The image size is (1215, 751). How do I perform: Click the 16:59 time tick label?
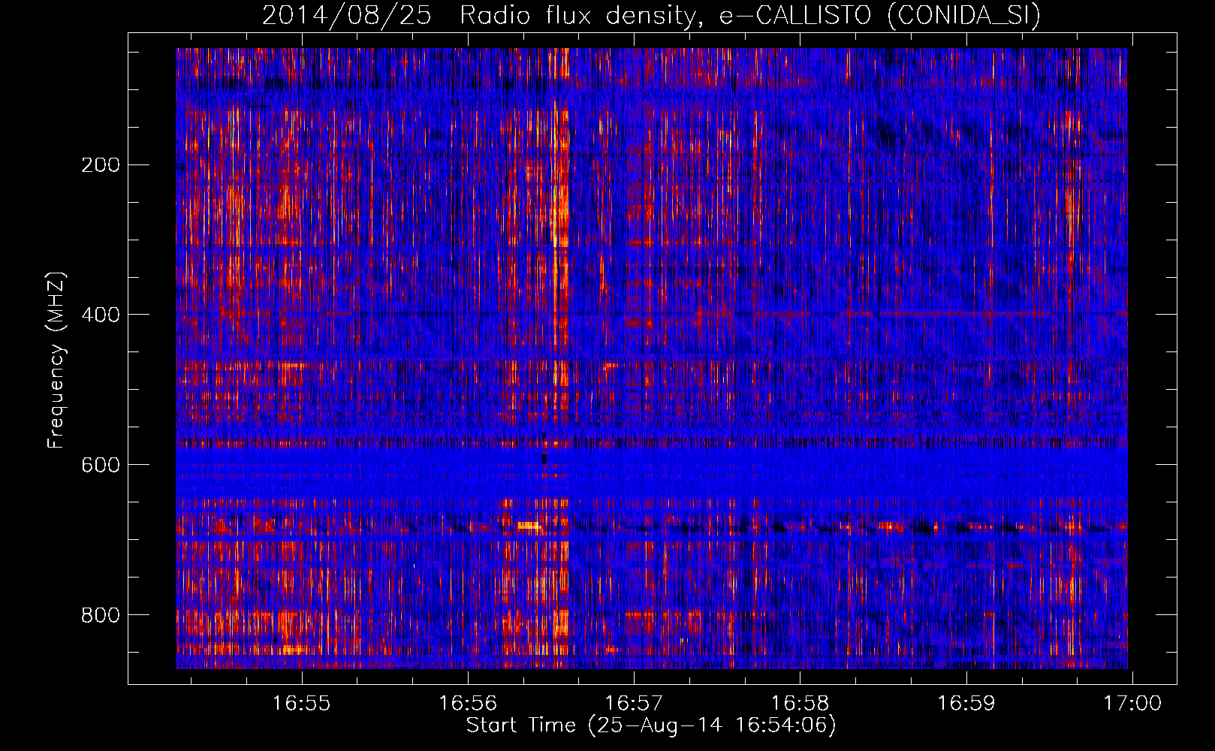coord(966,703)
